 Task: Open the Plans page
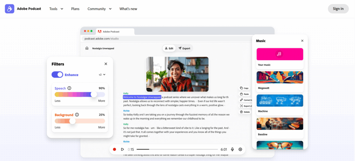pos(75,9)
